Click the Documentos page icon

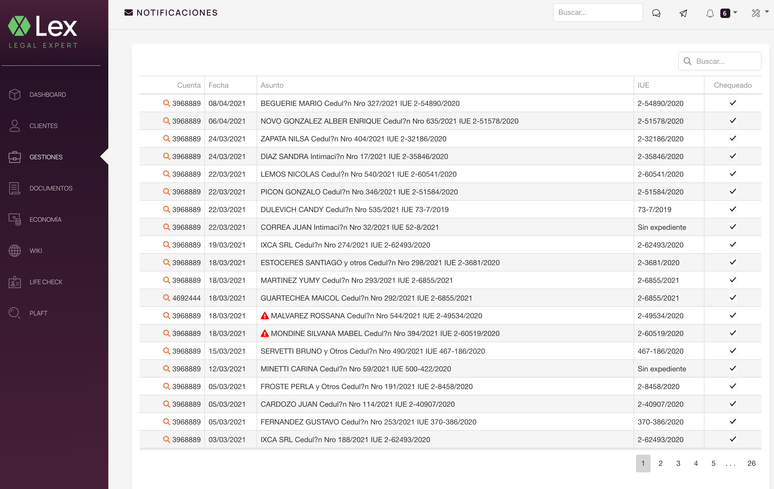pyautogui.click(x=15, y=188)
